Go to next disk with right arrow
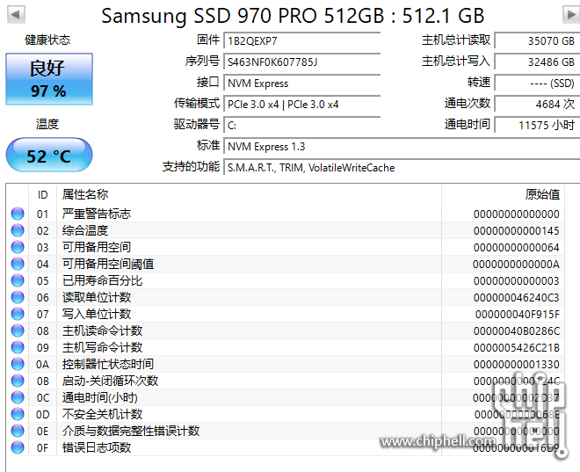This screenshot has height=472, width=580. coord(571,14)
